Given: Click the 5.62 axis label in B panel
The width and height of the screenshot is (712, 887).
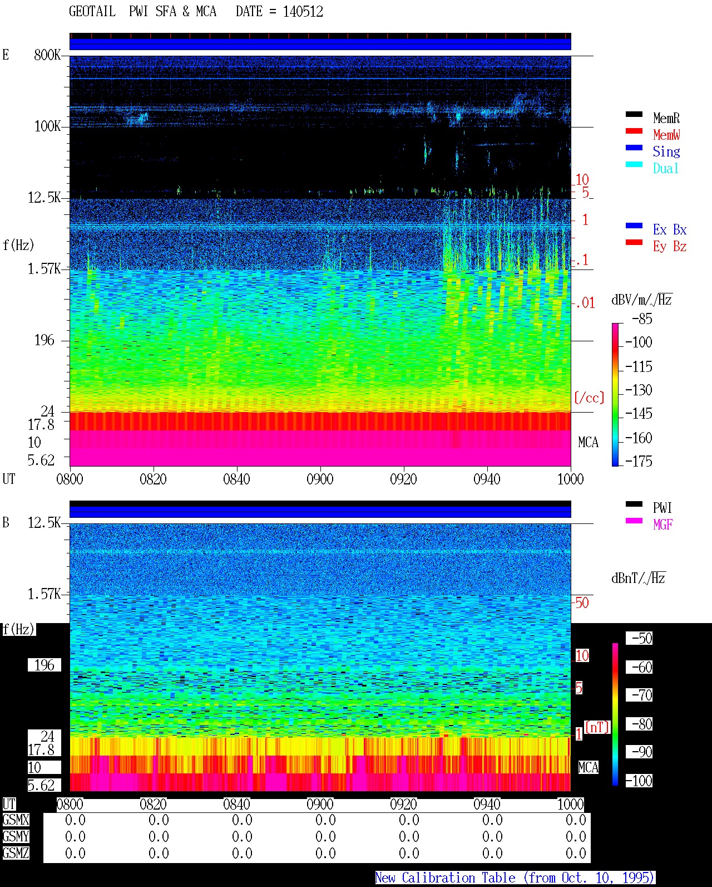Looking at the screenshot, I should tap(41, 785).
